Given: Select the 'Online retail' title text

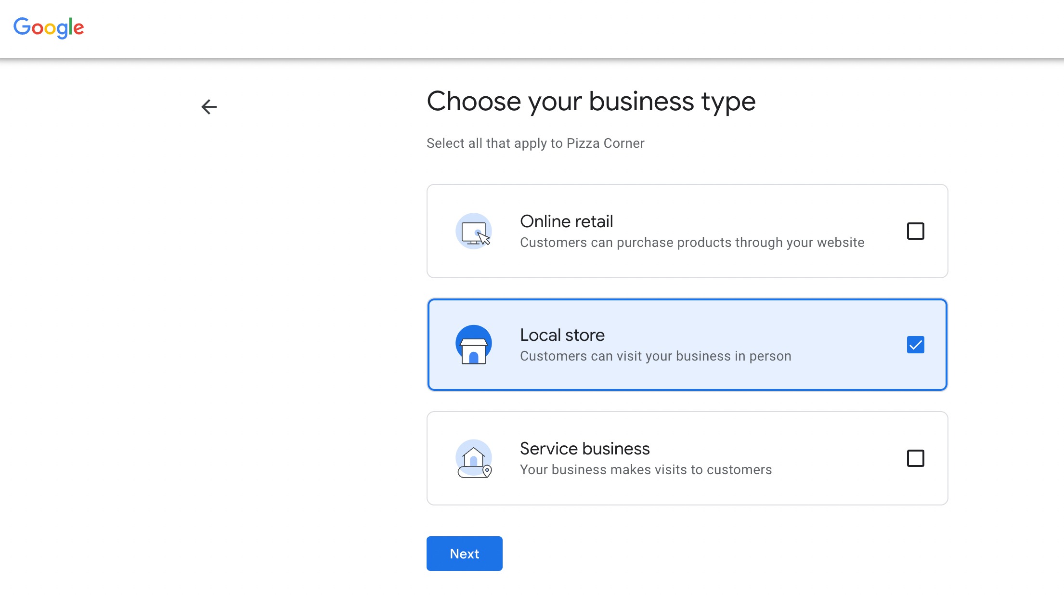Looking at the screenshot, I should [x=566, y=221].
